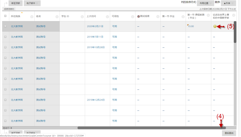Viewport: 241px width, 137px height.
Task: Click the top 移至顶部 button
Action: click(15, 3)
